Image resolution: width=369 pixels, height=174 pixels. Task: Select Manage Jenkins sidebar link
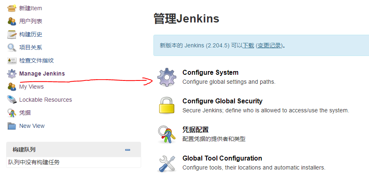tap(42, 74)
